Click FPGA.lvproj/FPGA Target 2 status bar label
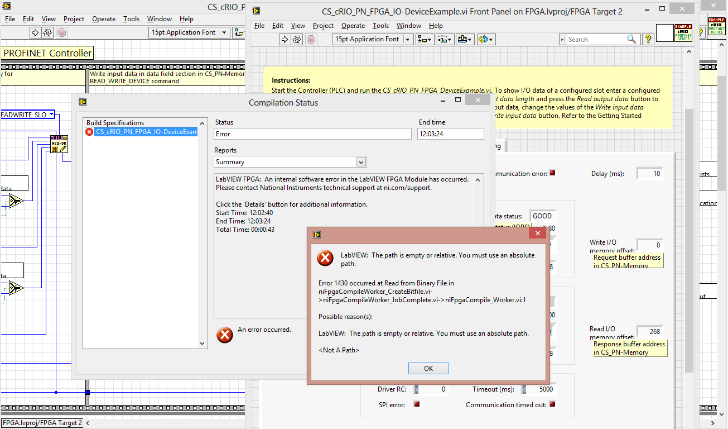This screenshot has width=728, height=429. point(42,423)
